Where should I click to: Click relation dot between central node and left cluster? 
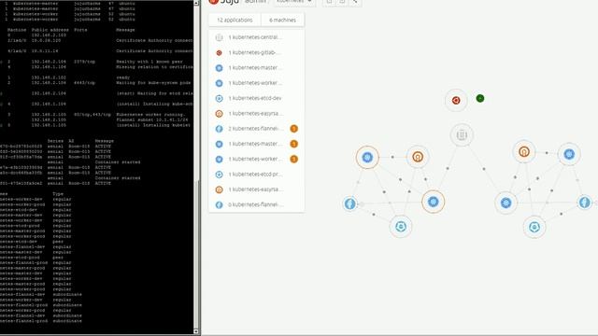pyautogui.click(x=448, y=168)
